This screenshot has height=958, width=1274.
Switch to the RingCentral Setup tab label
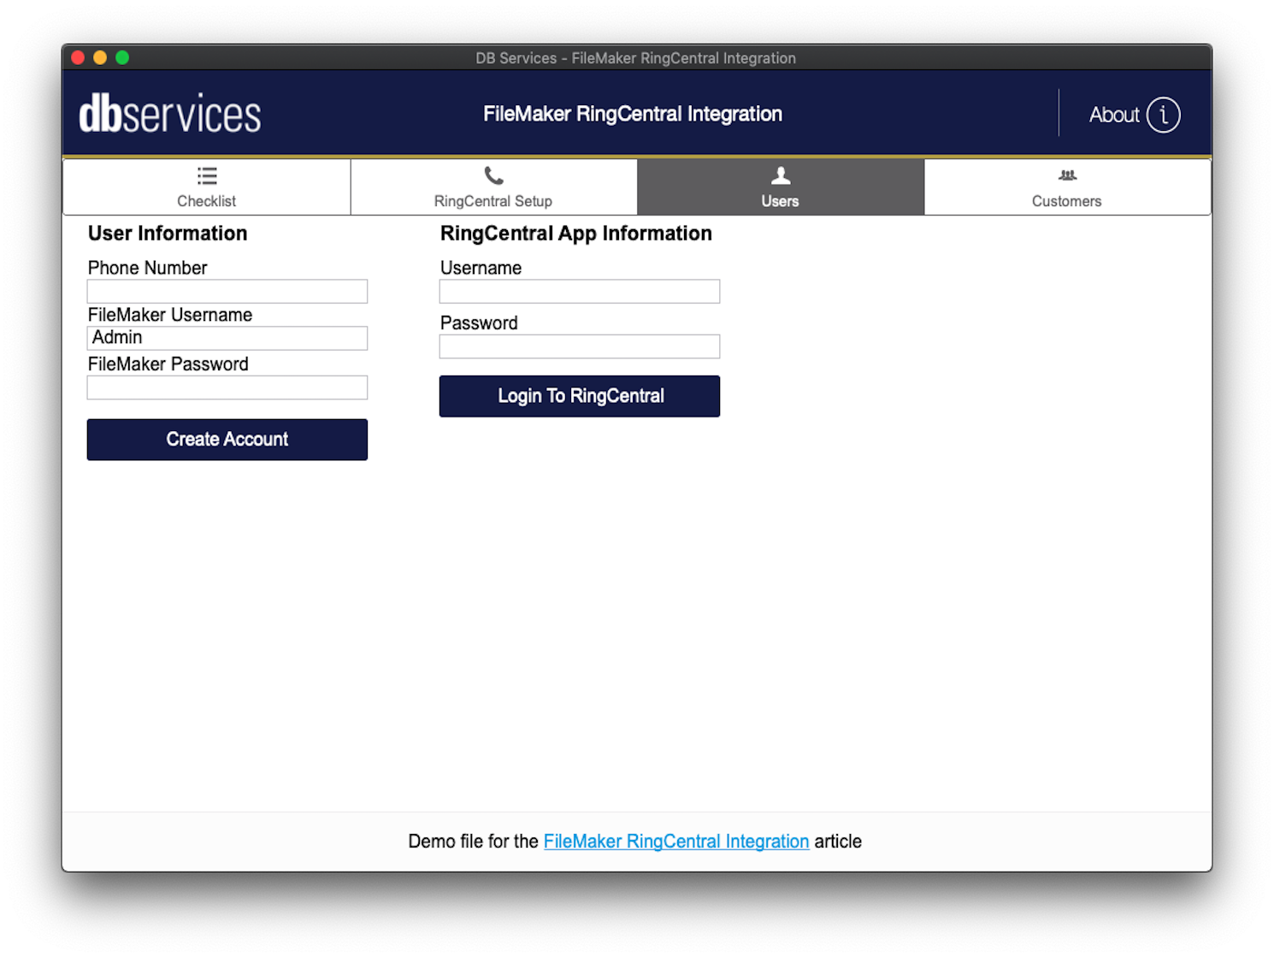[x=493, y=202]
